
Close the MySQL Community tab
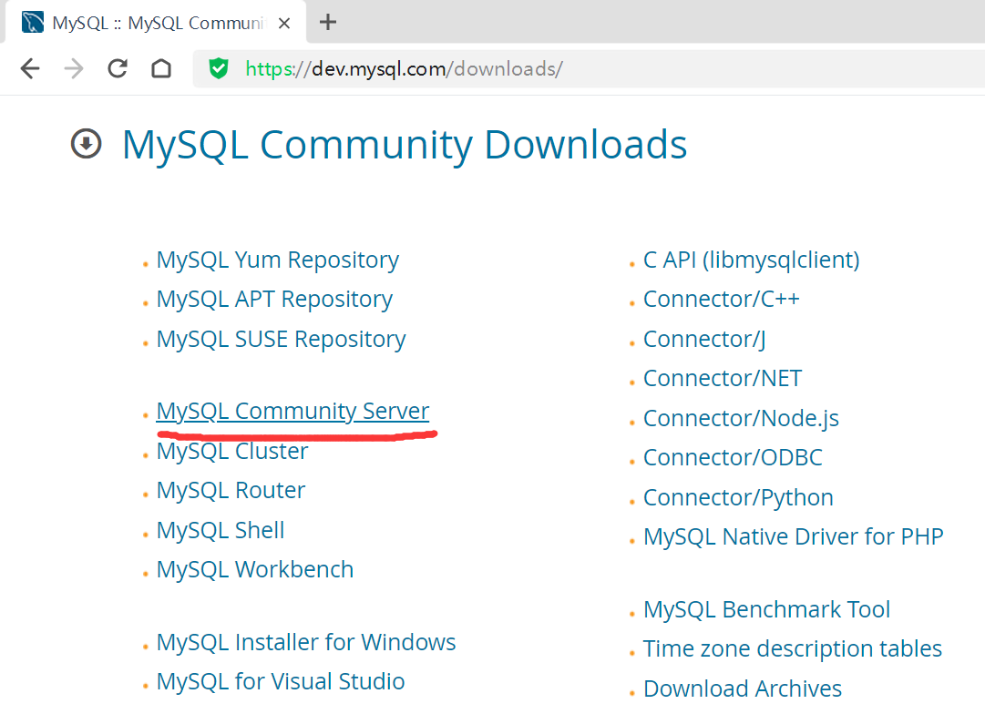[x=284, y=24]
